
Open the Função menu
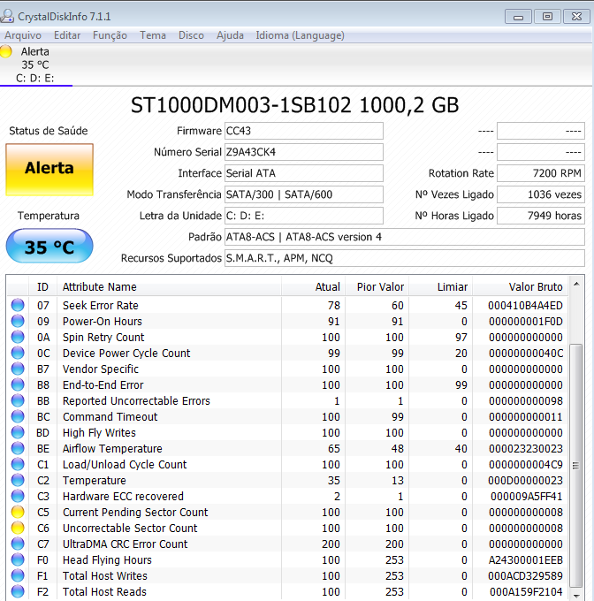click(x=110, y=35)
